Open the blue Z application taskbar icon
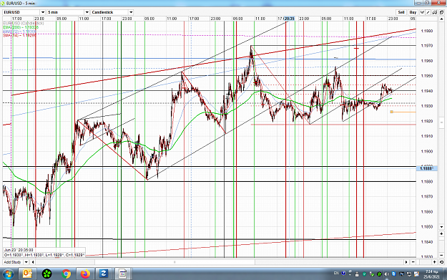447x280 pixels. [x=104, y=274]
